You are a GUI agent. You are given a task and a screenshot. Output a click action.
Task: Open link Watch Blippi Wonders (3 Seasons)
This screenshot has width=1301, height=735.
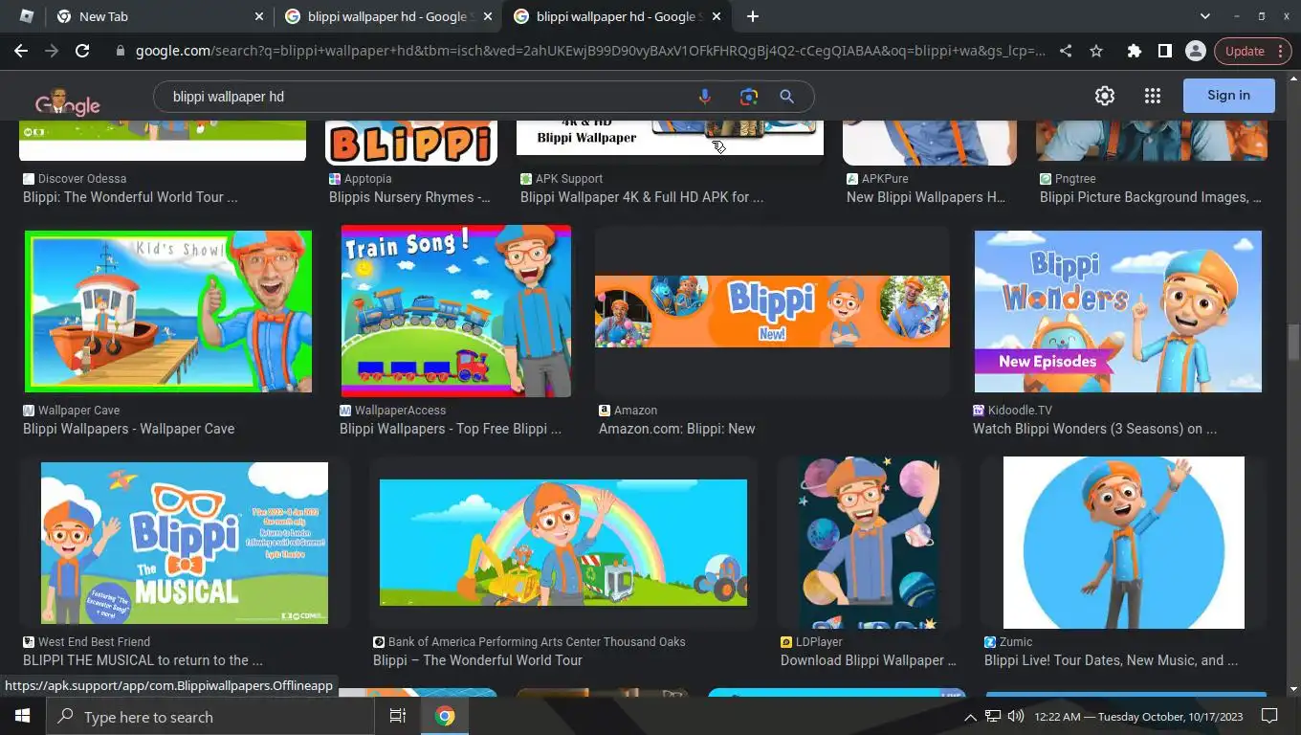click(x=1094, y=429)
